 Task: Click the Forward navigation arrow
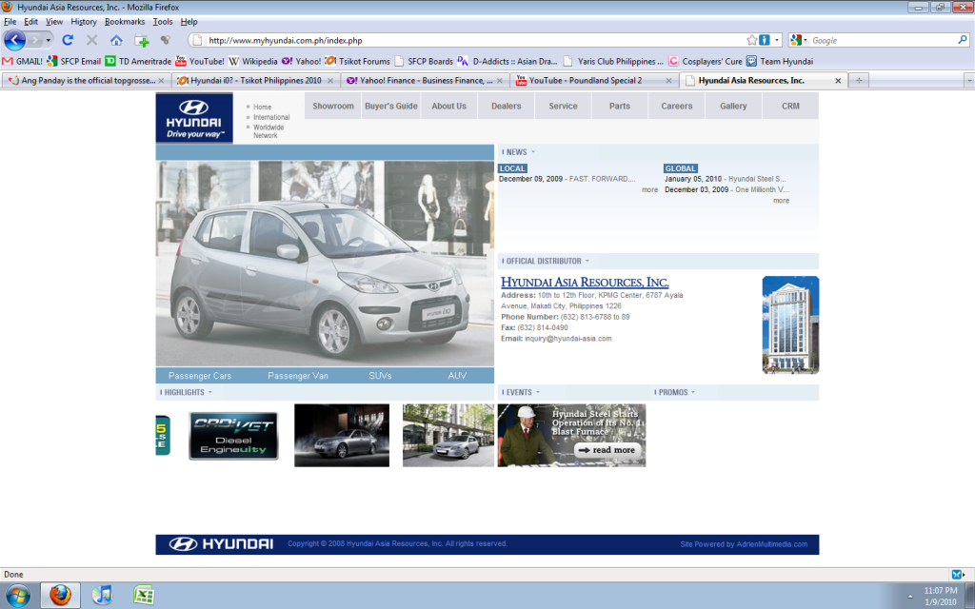coord(35,40)
